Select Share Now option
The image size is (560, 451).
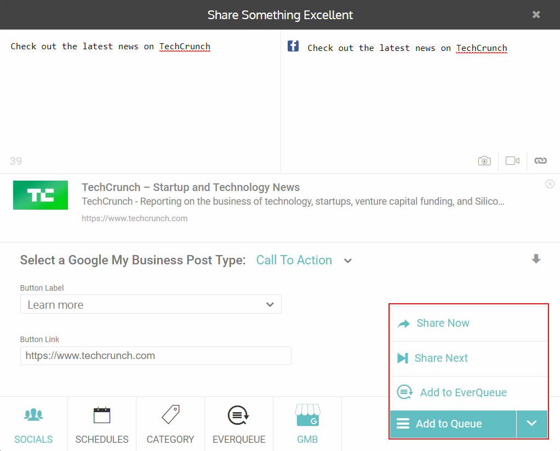468,323
